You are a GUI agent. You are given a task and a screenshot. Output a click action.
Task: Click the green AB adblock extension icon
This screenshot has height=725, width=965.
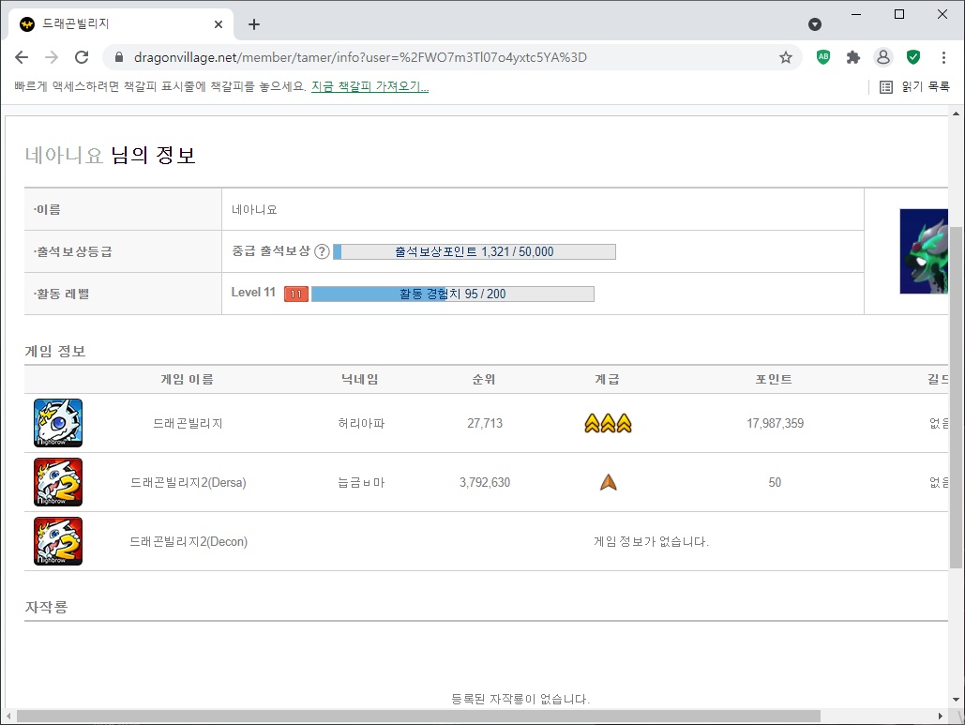(x=823, y=57)
